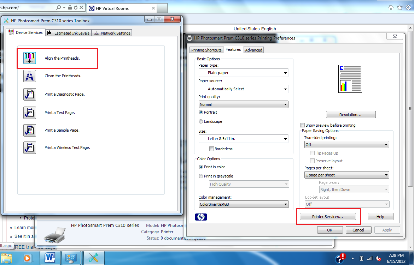Click the Print a Wireless Test Page icon
The image size is (414, 265).
click(x=30, y=147)
